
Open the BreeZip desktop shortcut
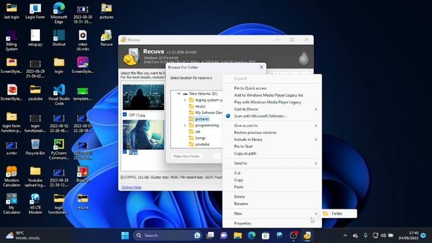click(82, 174)
